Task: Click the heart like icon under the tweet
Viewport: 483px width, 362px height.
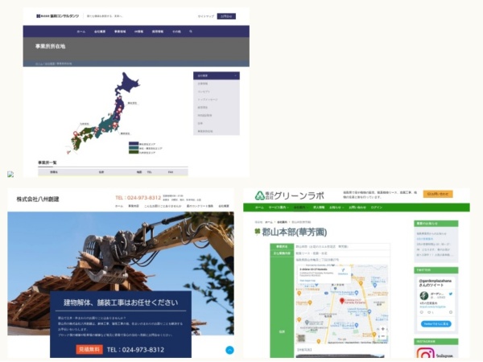Action: 429,312
